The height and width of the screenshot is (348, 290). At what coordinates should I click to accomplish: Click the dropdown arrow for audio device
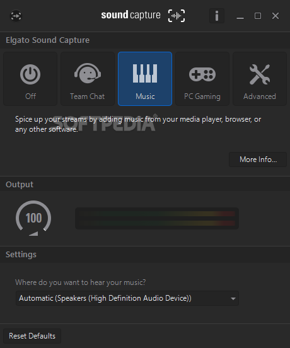pos(233,298)
